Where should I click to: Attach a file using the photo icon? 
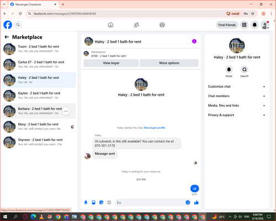point(94,203)
